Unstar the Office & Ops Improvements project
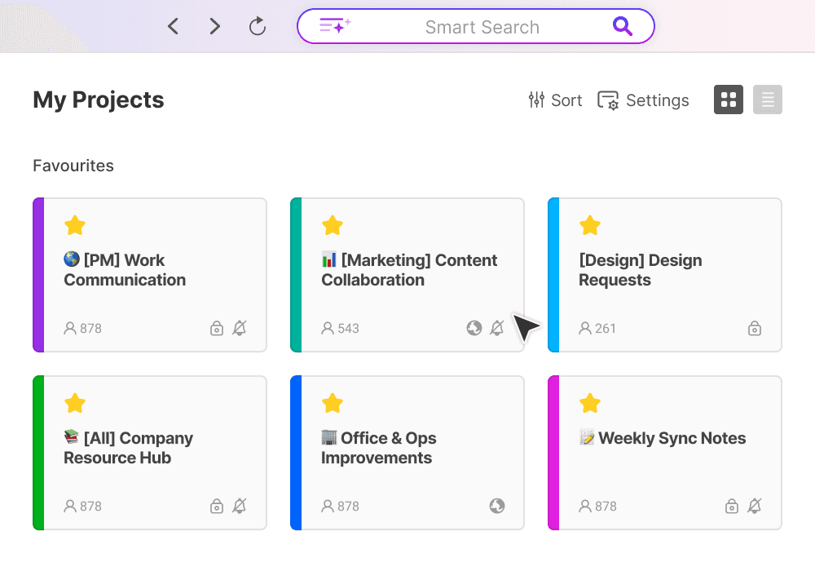This screenshot has height=571, width=815. pos(333,403)
